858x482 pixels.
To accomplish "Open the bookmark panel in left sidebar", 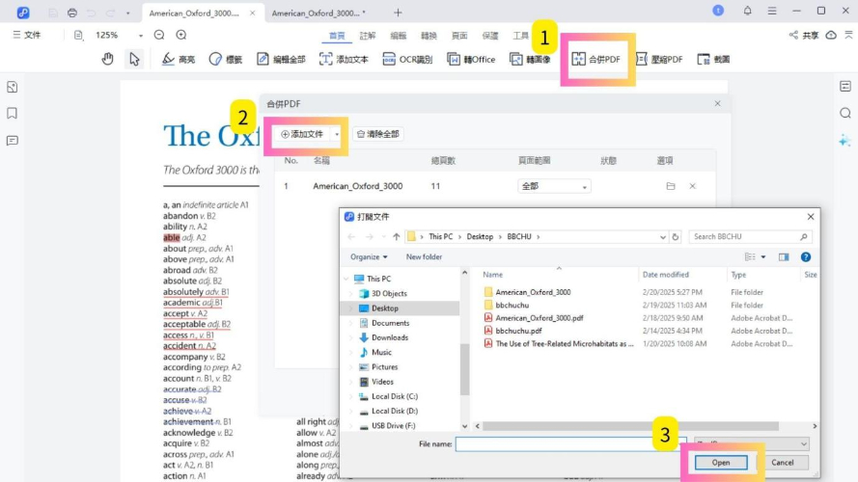I will pos(13,113).
